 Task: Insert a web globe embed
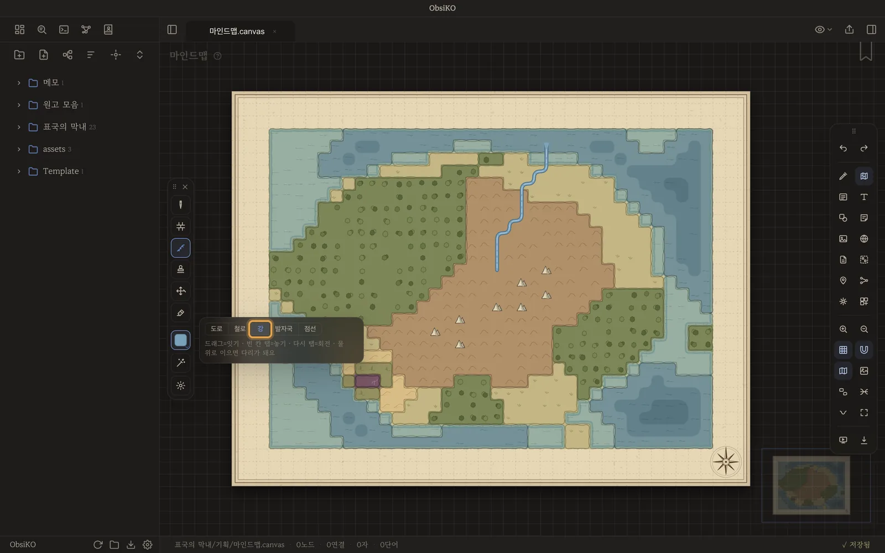coord(864,239)
